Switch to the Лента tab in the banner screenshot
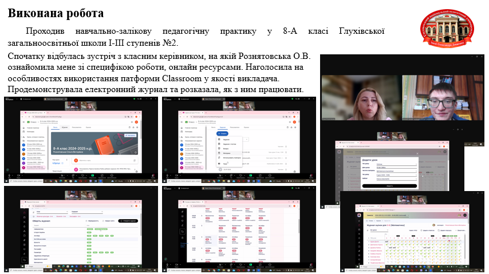The width and height of the screenshot is (489, 274). [55, 128]
